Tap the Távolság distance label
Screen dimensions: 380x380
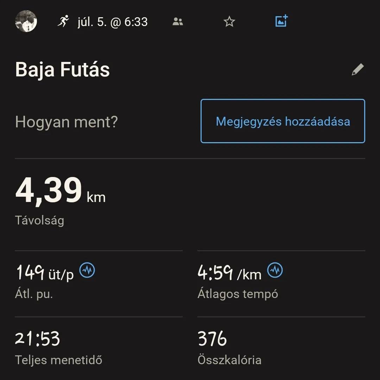[x=39, y=221]
